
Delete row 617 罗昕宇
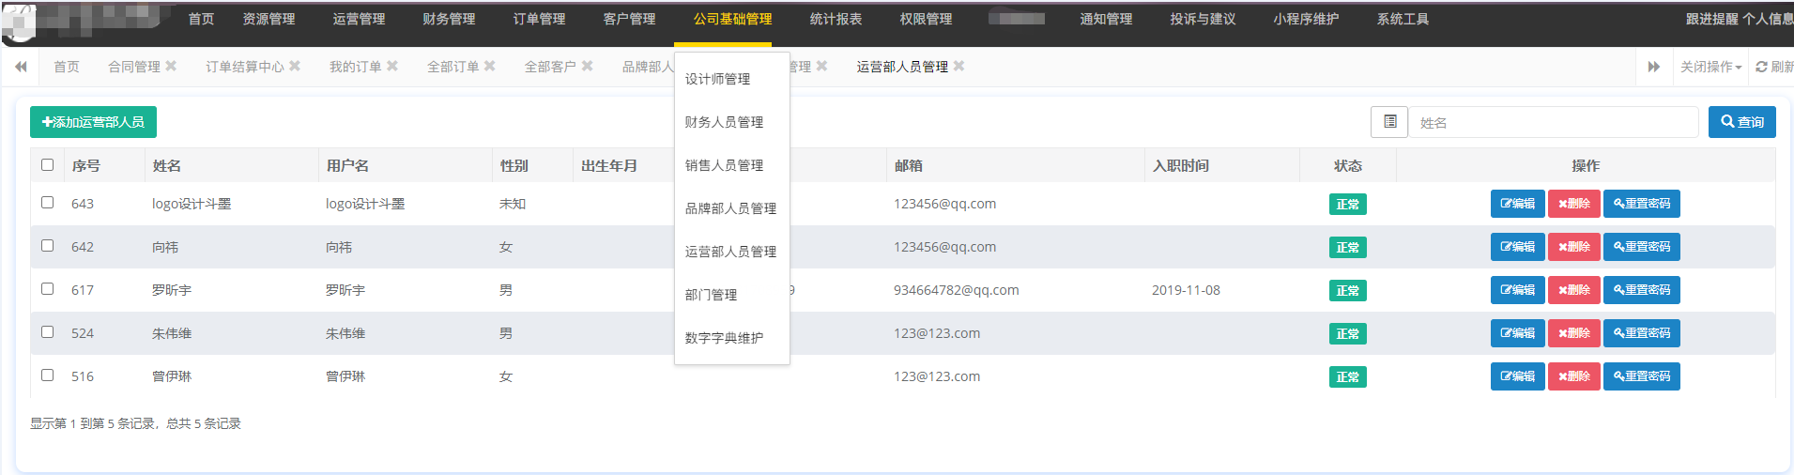point(1573,290)
